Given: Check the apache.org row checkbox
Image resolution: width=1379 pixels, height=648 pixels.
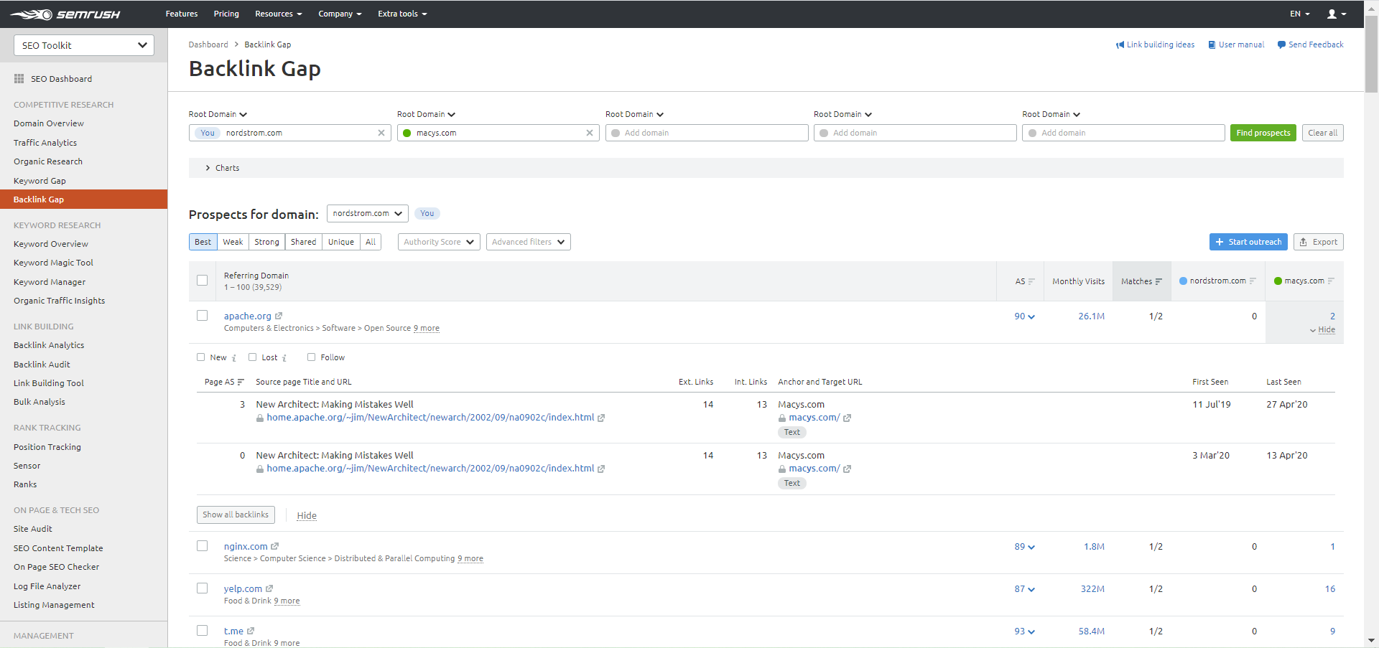Looking at the screenshot, I should tap(203, 316).
